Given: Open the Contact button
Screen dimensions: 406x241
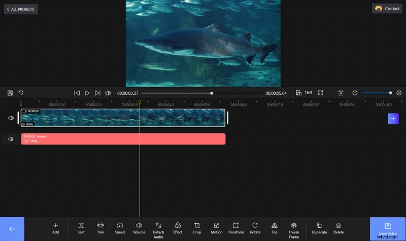Looking at the screenshot, I should pos(387,9).
